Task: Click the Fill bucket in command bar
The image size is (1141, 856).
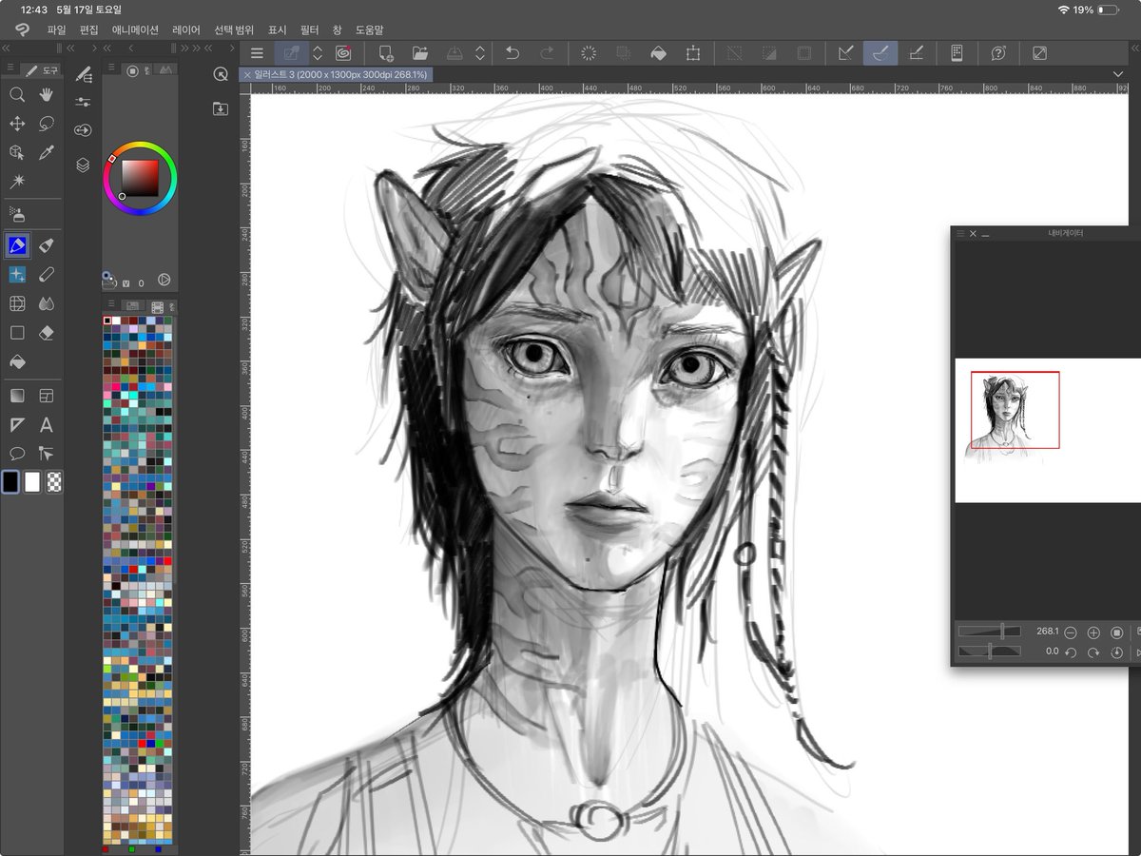Action: pyautogui.click(x=658, y=53)
